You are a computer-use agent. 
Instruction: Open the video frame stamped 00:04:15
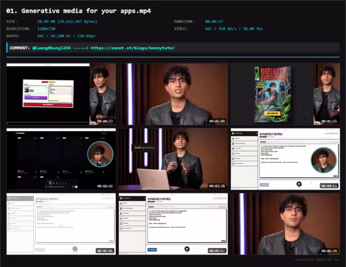click(286, 159)
